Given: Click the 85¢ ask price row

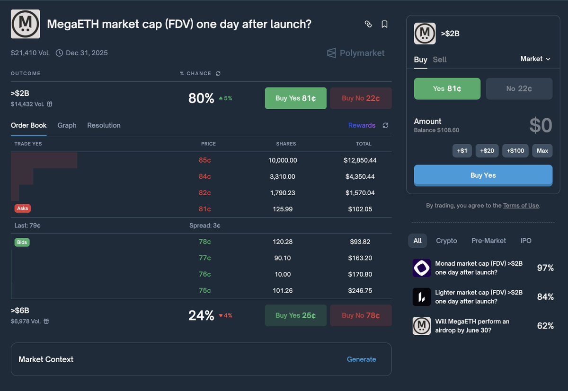Looking at the screenshot, I should click(201, 160).
